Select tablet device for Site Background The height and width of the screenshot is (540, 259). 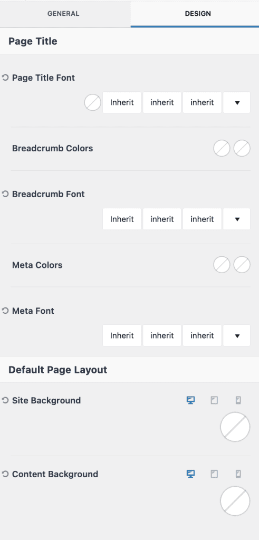pyautogui.click(x=214, y=400)
